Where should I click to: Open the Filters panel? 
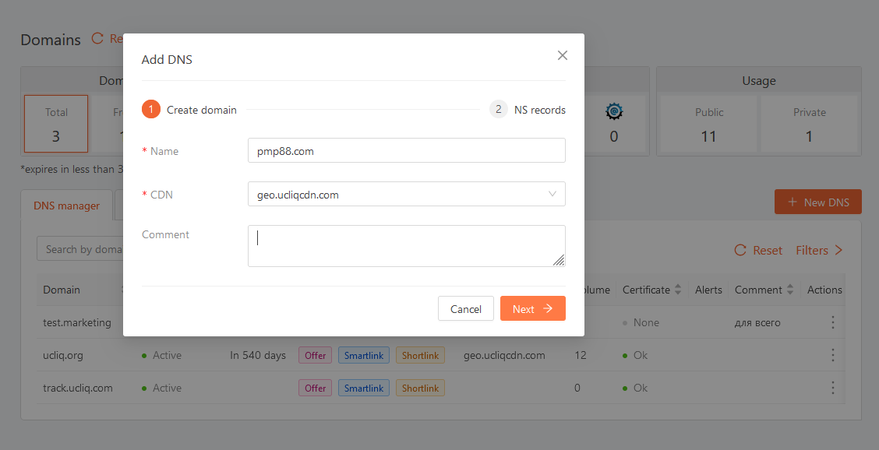point(819,250)
